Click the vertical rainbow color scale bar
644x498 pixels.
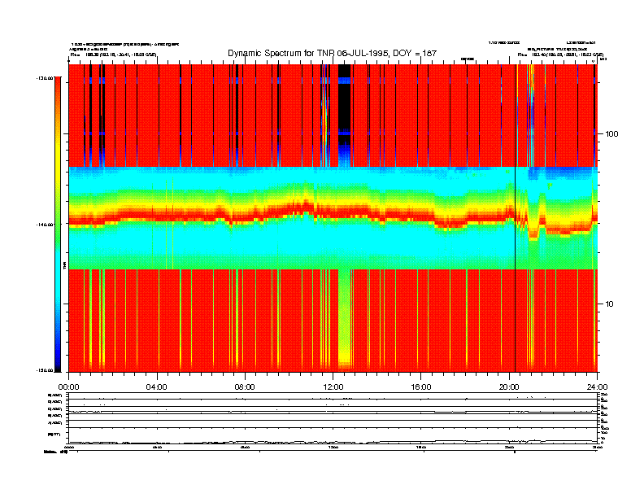point(58,224)
